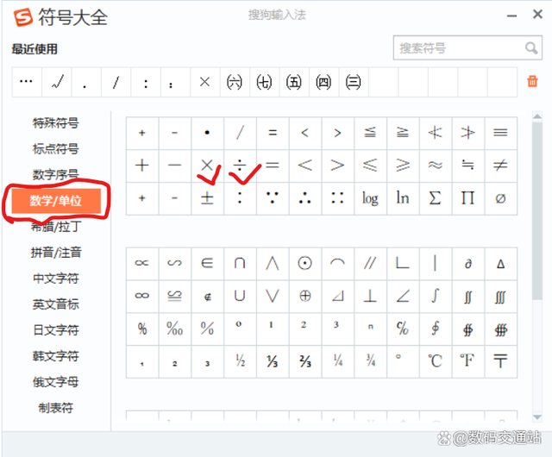Insert the therefore ∴ symbol
This screenshot has width=552, height=457.
304,197
